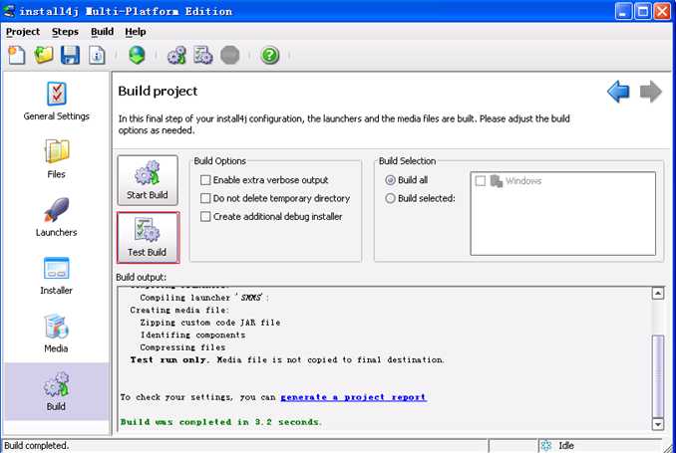
Task: Maximize the install4j window
Action: pos(642,11)
